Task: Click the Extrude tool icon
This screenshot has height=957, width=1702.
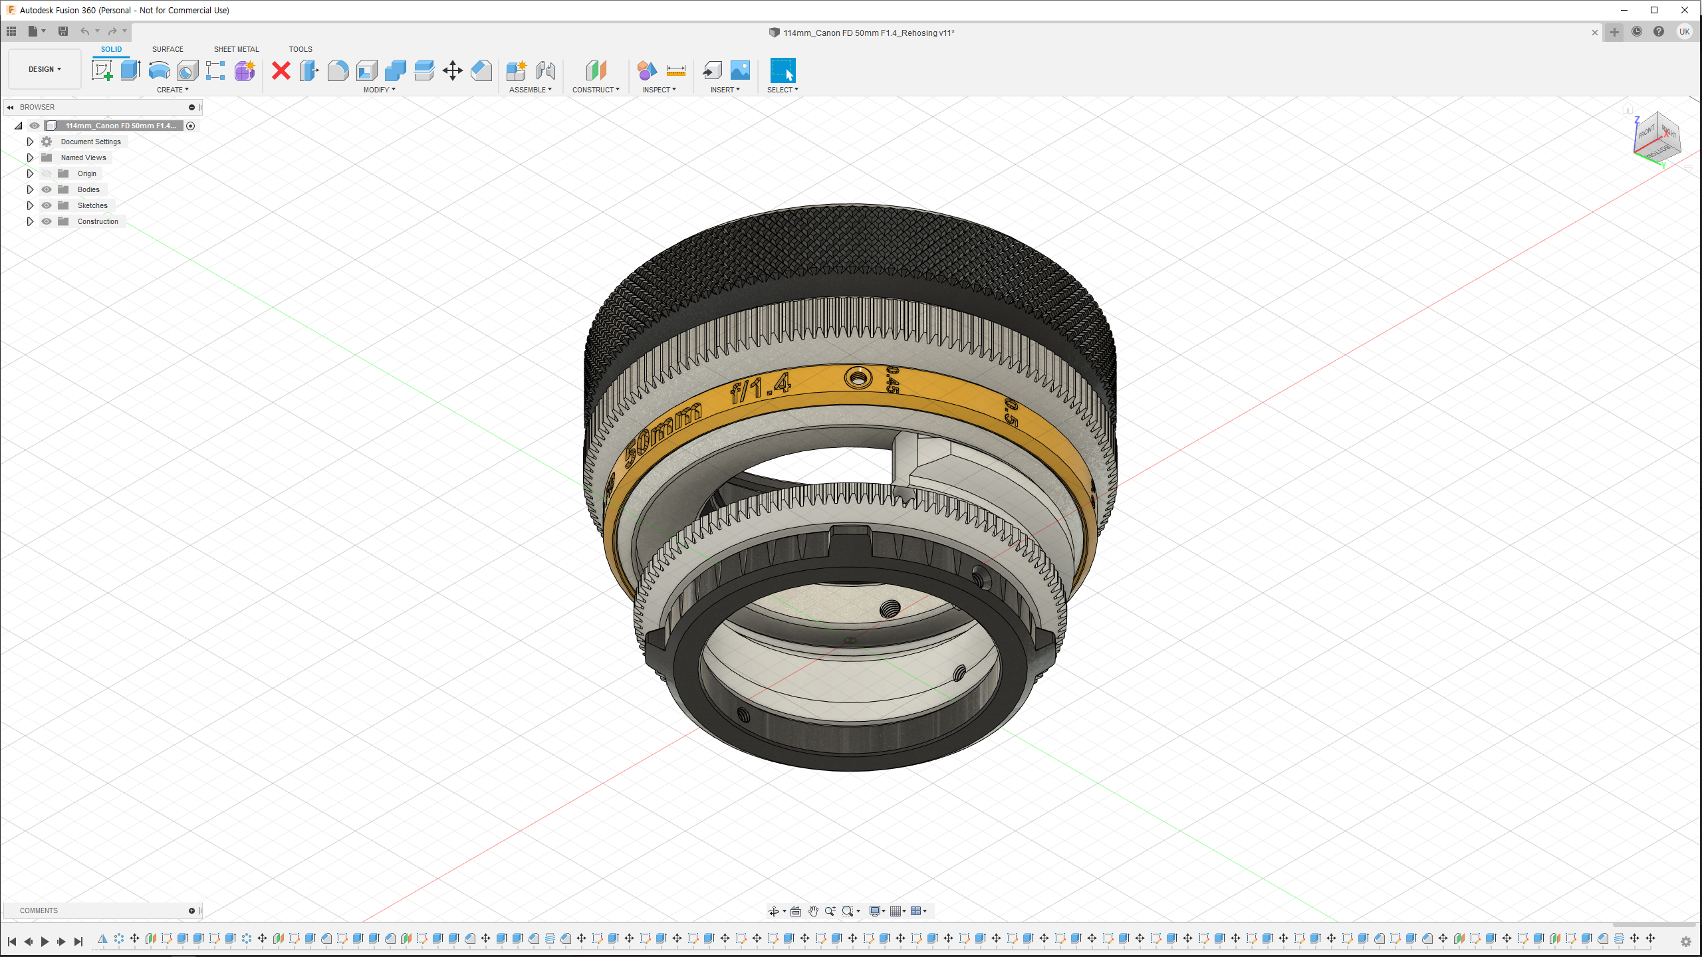Action: click(x=130, y=70)
